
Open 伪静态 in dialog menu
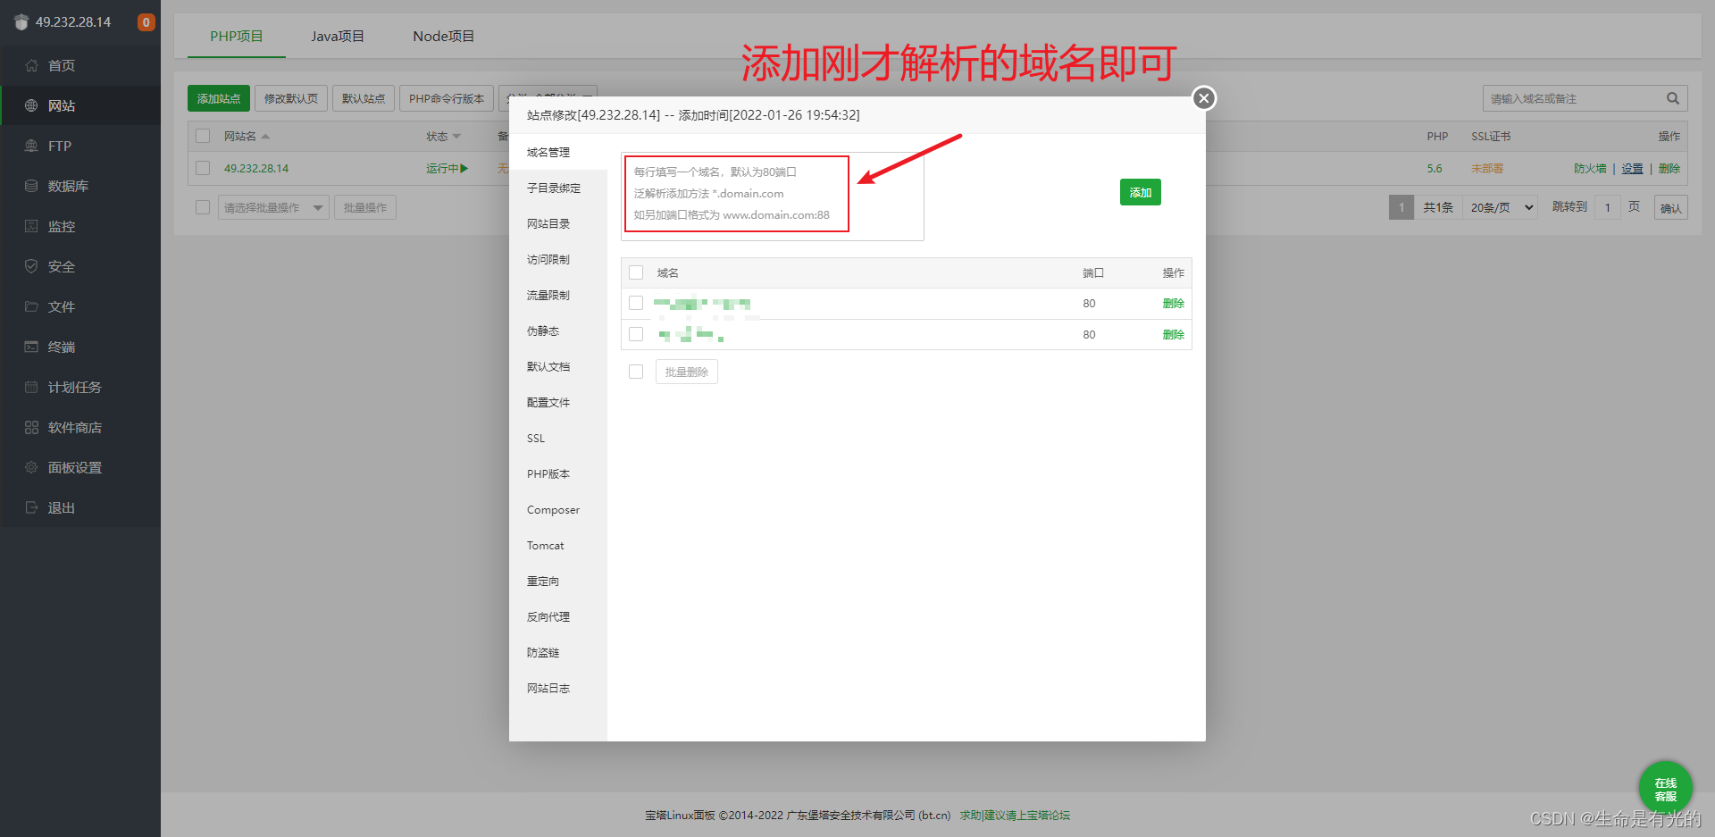click(x=558, y=331)
